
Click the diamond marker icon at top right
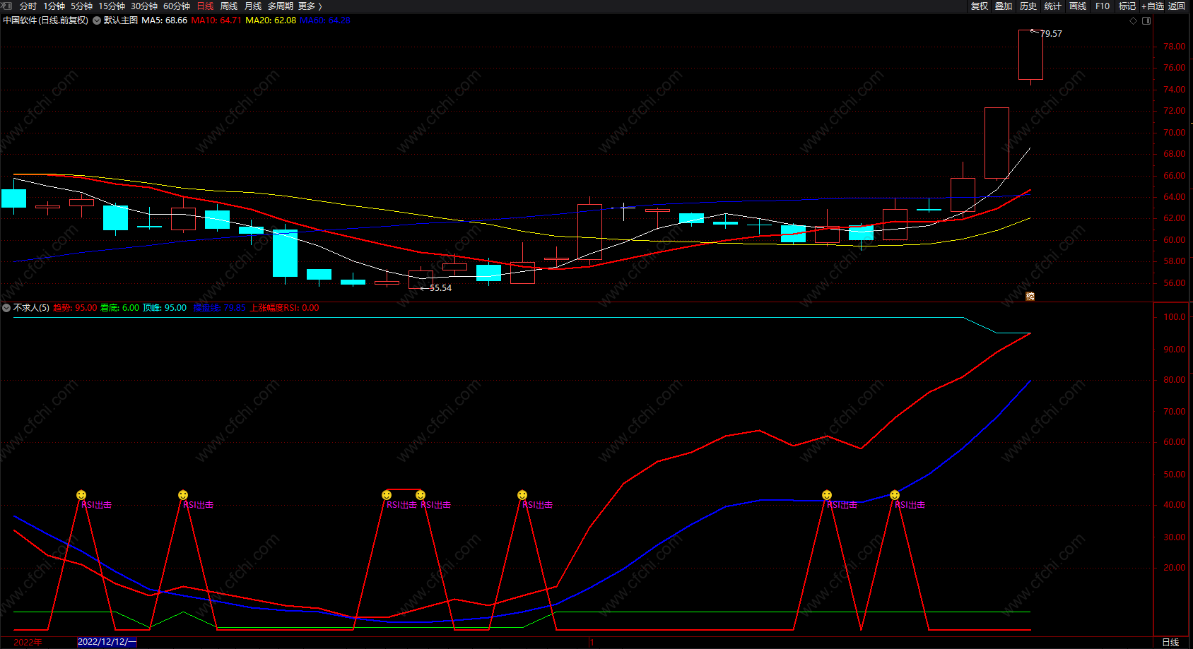[x=1134, y=20]
